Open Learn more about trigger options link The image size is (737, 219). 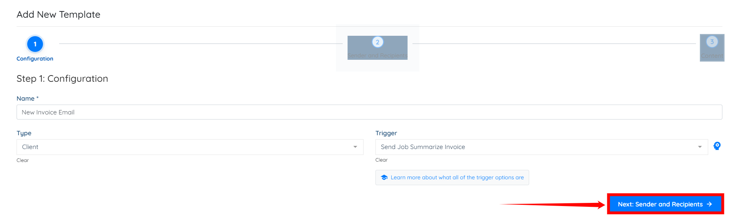[452, 177]
